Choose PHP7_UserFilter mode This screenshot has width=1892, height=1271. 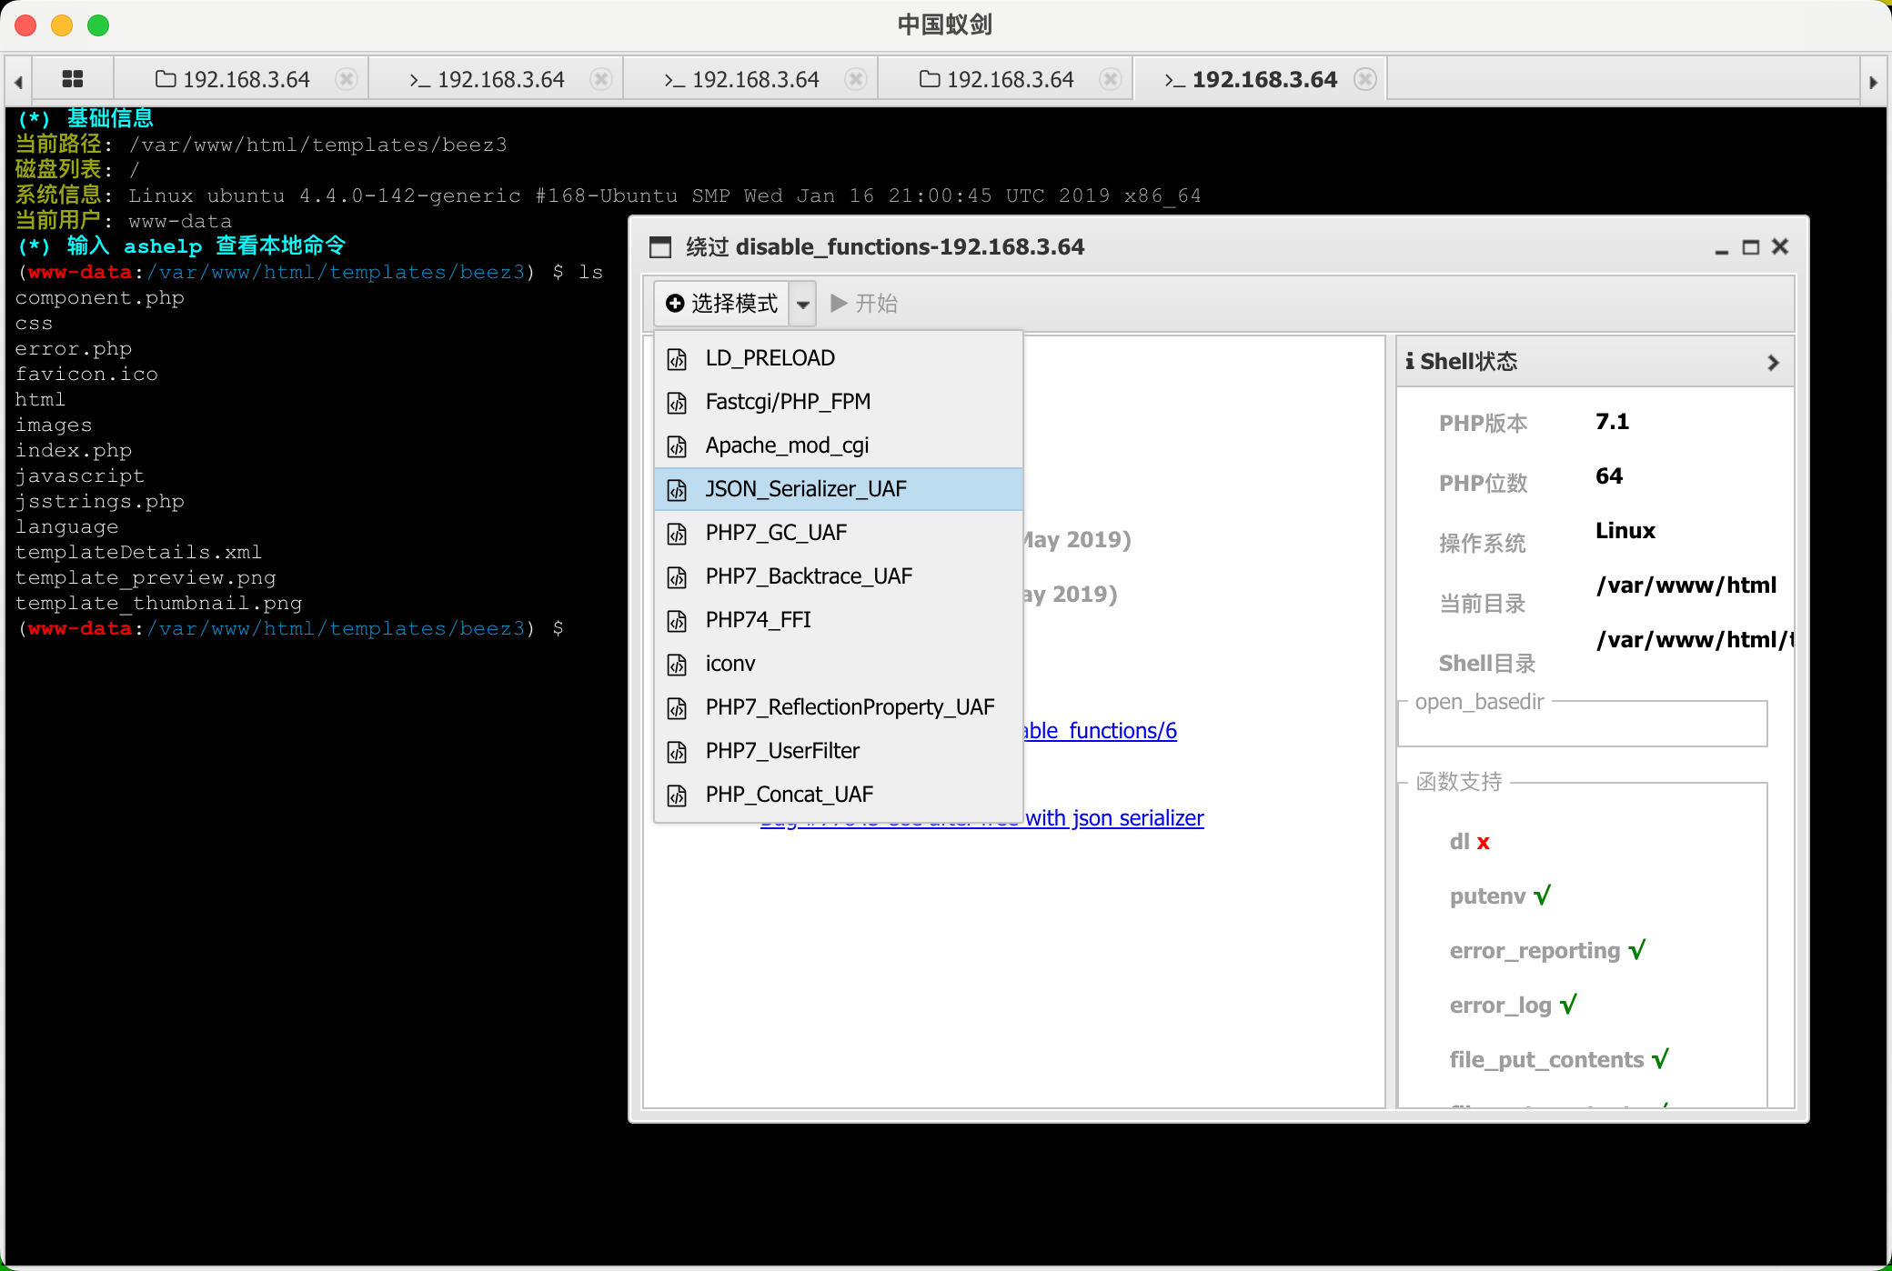839,751
